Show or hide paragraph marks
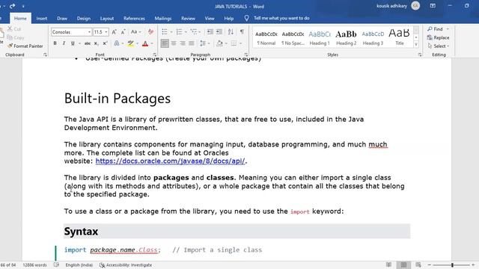The height and width of the screenshot is (269, 479). point(242,31)
